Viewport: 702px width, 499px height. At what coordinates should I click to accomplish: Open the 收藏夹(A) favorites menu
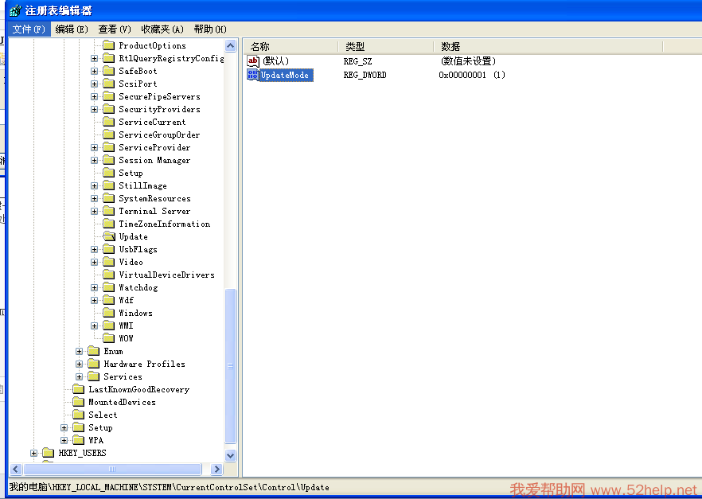coord(162,29)
